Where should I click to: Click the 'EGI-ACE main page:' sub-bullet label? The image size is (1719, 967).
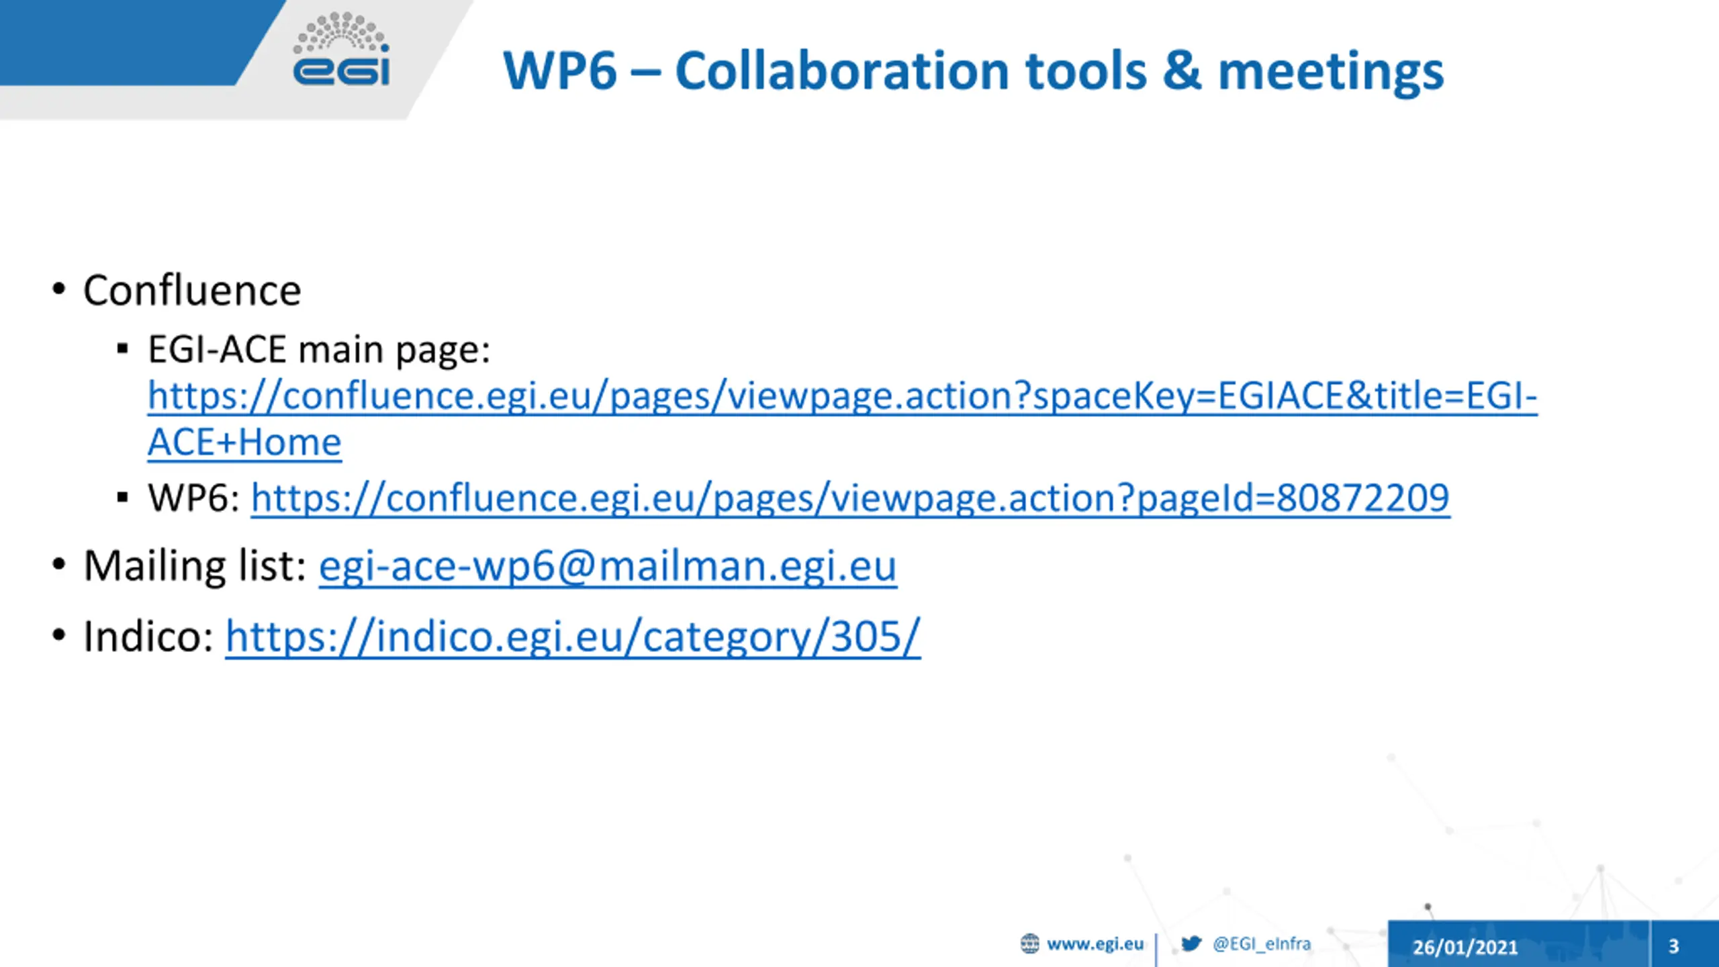[319, 350]
